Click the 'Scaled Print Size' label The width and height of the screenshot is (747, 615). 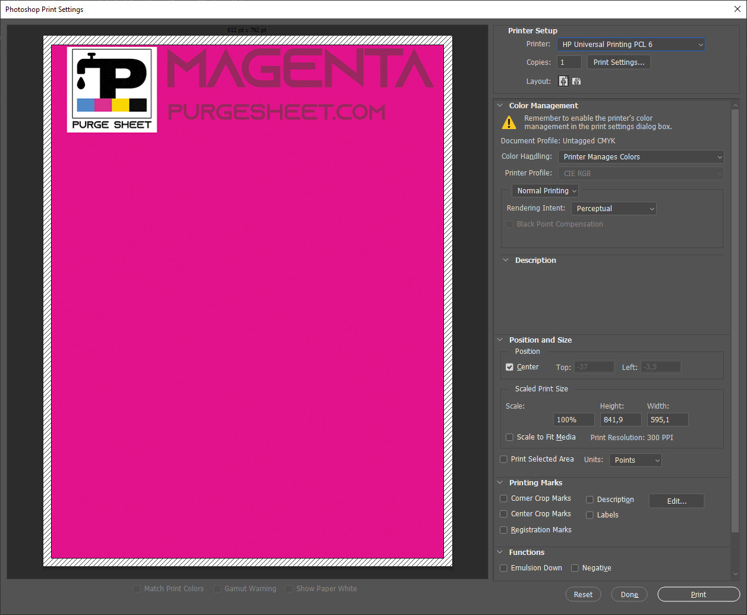(x=541, y=389)
